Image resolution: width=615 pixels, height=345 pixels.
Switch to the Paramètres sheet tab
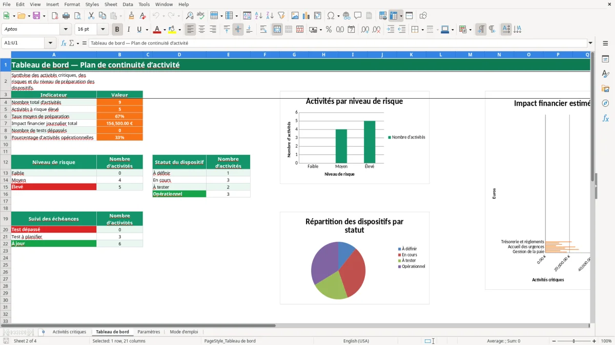tap(149, 332)
